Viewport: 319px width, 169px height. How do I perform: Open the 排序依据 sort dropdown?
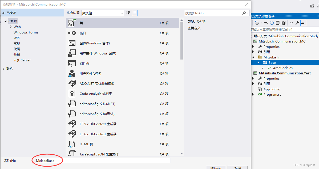coord(103,13)
